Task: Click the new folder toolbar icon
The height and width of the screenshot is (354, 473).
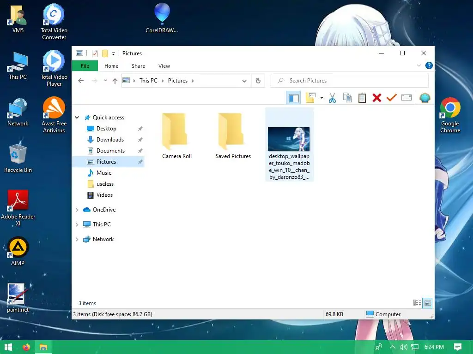Action: pos(310,98)
